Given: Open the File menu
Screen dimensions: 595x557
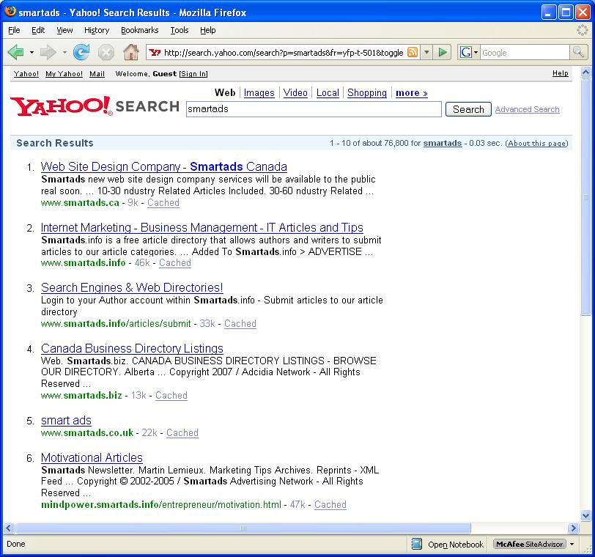Looking at the screenshot, I should pos(14,30).
